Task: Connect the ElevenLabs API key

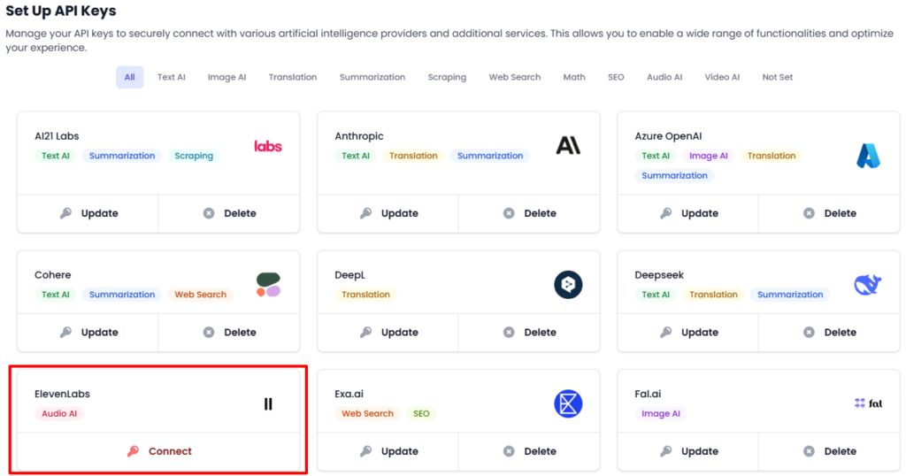Action: pyautogui.click(x=159, y=451)
